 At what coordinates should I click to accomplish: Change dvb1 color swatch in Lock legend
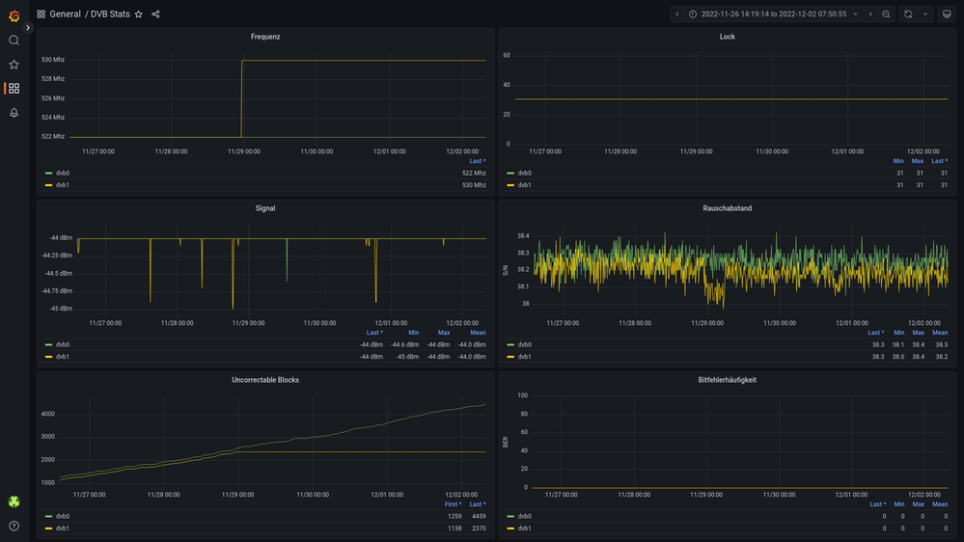(x=510, y=185)
